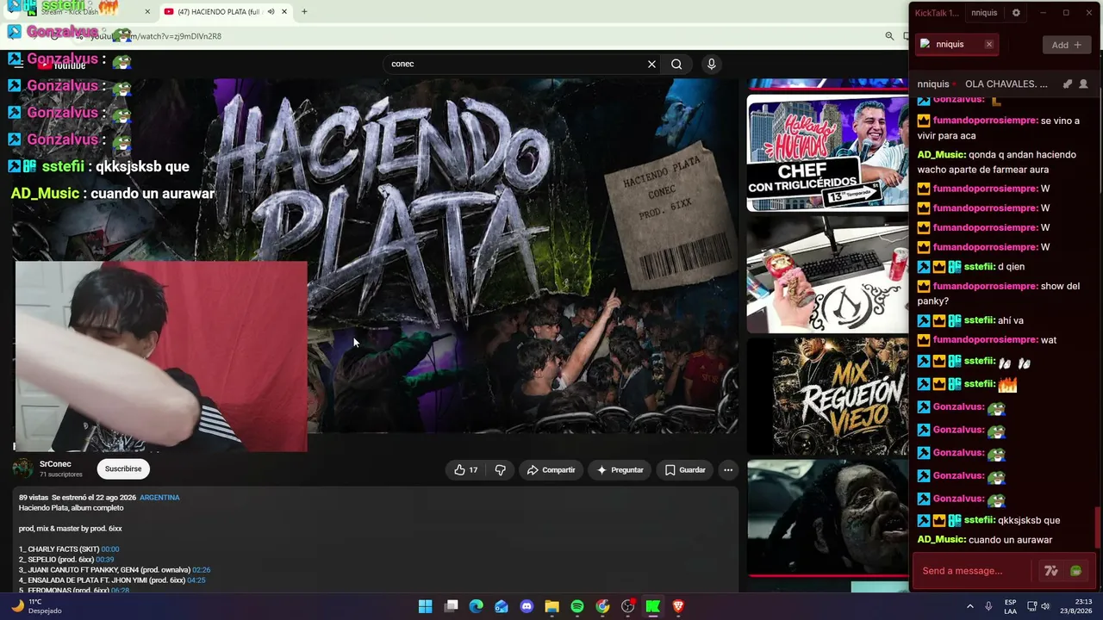Open a new browser tab

point(304,12)
